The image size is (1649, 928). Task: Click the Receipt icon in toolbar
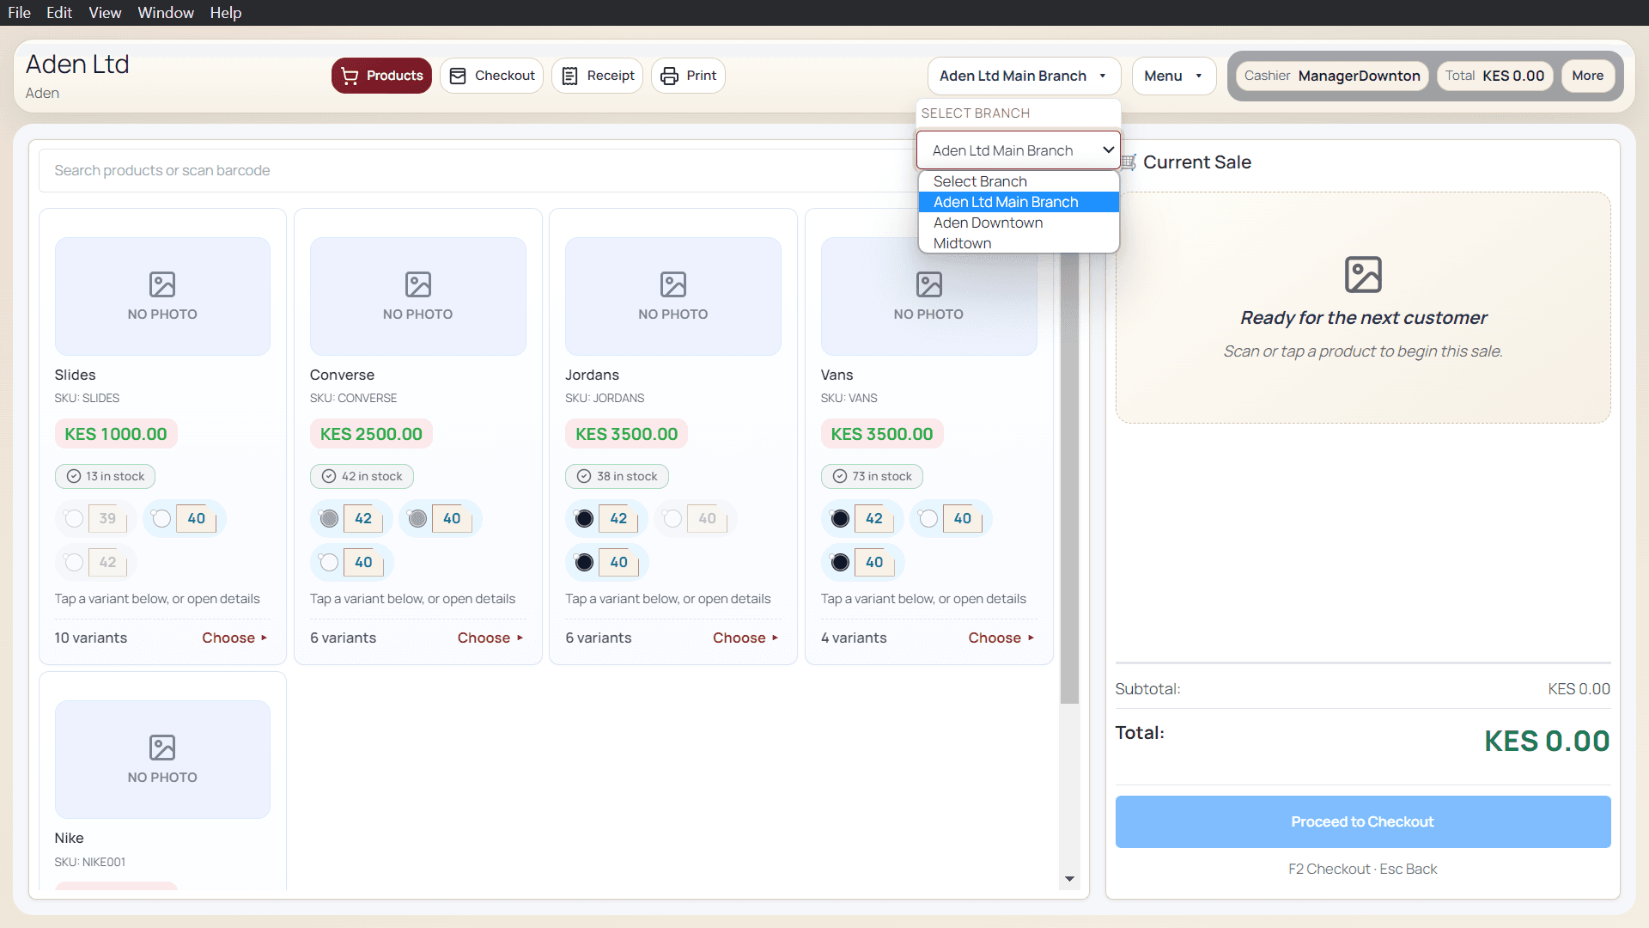click(x=570, y=76)
